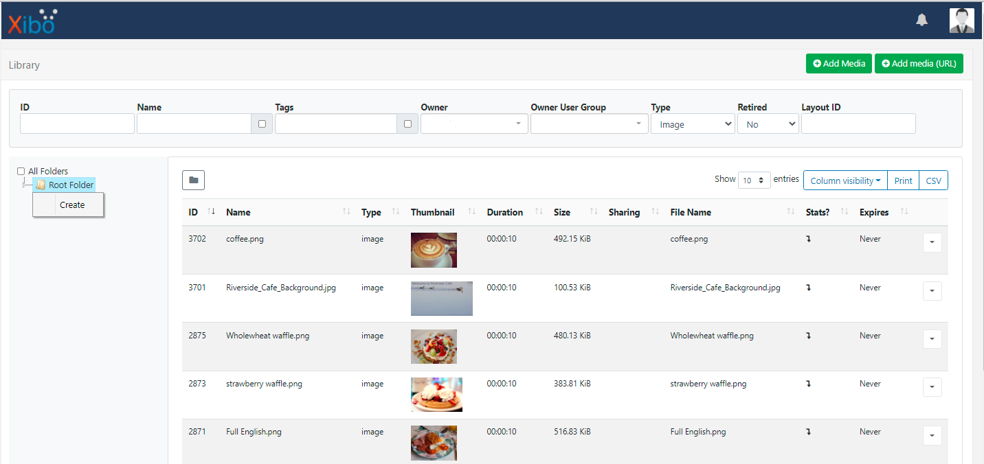Viewport: 984px width, 464px height.
Task: Toggle the Tags filter checkbox
Action: tap(407, 124)
